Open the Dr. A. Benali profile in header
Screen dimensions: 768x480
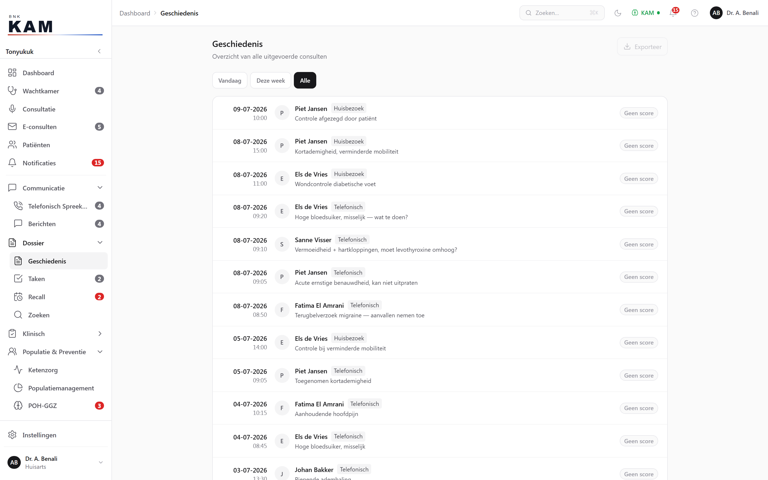click(734, 13)
